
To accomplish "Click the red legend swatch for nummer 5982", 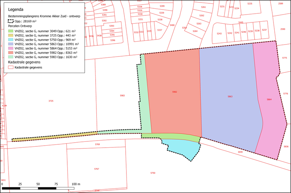I will 11,53.
